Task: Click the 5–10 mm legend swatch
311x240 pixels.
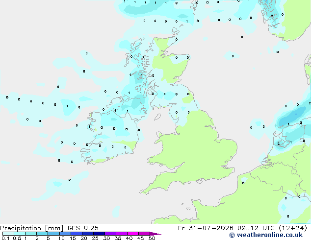Action: [x=53, y=234]
